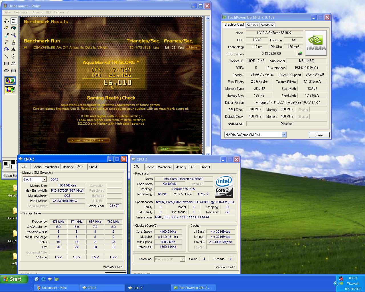Click the Part Number field OCZ3P1600EB1G

[x=67, y=201]
